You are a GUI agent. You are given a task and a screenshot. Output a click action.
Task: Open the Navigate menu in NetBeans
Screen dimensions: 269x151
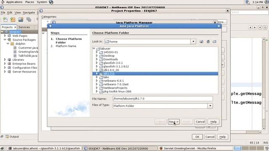29,13
